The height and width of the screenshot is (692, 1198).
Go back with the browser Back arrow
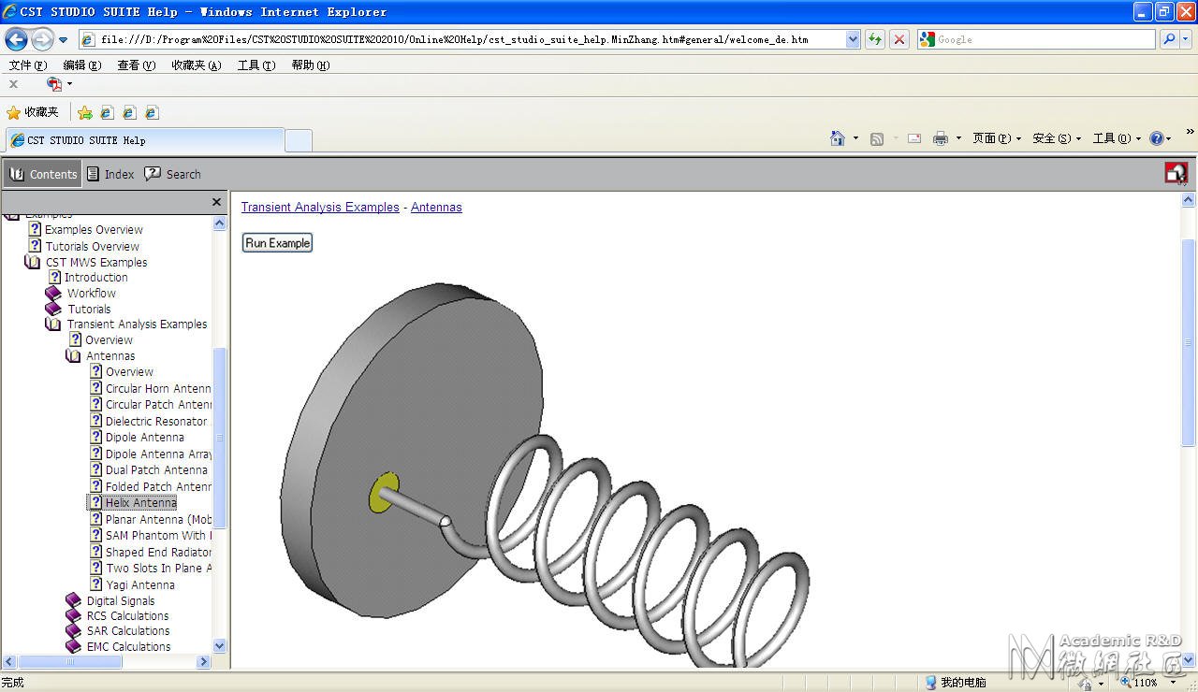[17, 39]
